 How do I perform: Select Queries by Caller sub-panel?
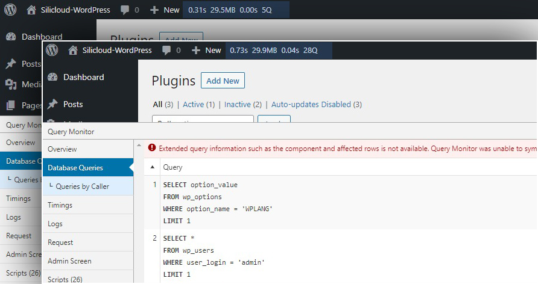point(88,186)
